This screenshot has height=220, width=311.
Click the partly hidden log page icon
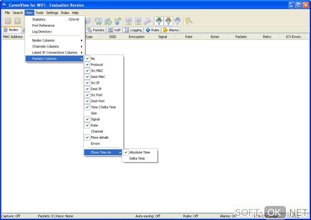click(x=88, y=21)
